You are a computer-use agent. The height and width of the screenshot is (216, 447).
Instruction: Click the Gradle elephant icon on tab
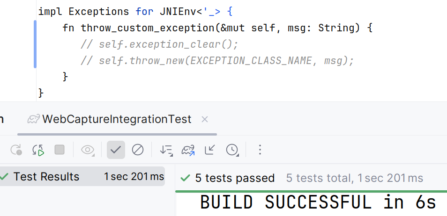point(34,119)
